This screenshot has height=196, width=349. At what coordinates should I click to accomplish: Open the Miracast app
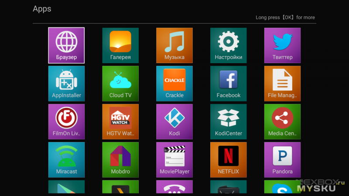click(66, 160)
